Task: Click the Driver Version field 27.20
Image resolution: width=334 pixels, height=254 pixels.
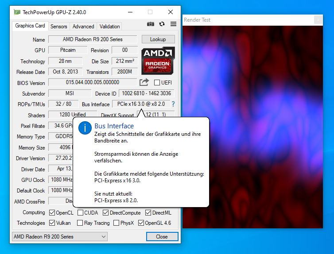Action: [61, 158]
